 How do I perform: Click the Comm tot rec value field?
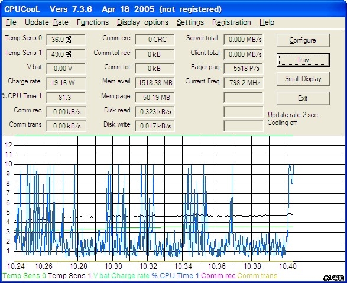[155, 54]
